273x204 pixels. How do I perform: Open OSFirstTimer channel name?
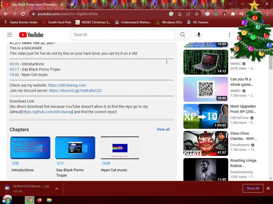(240, 118)
